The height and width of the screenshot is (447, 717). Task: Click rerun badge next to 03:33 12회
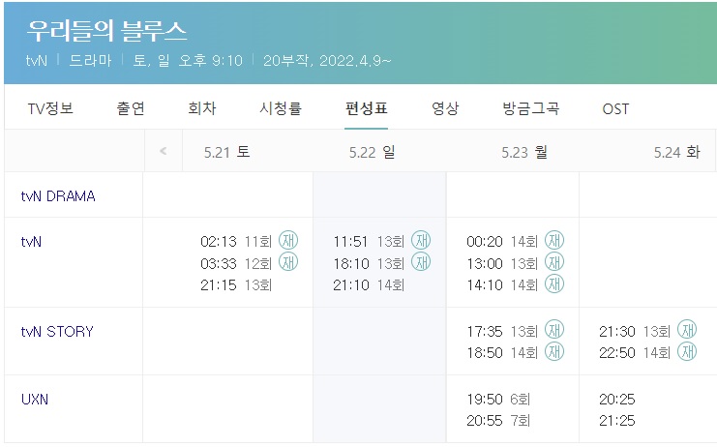(x=288, y=262)
